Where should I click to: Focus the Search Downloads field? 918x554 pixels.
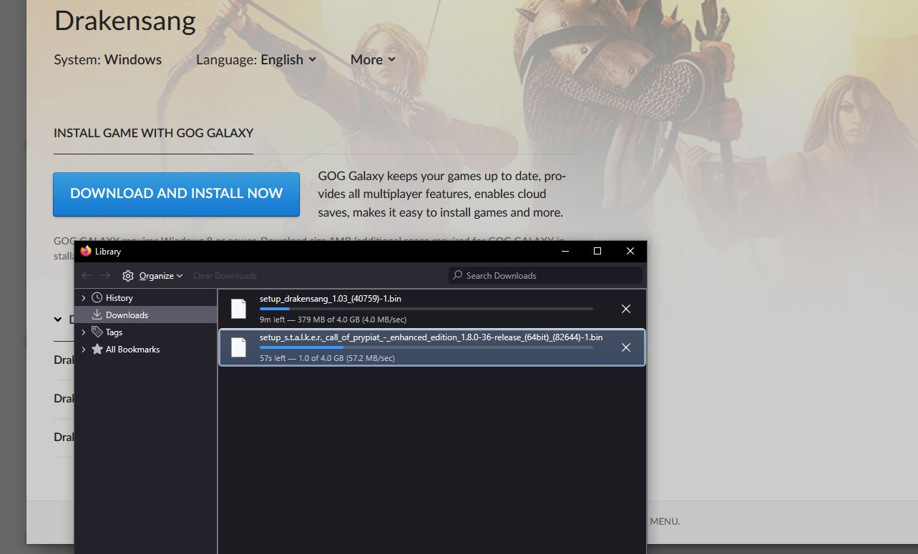click(545, 275)
